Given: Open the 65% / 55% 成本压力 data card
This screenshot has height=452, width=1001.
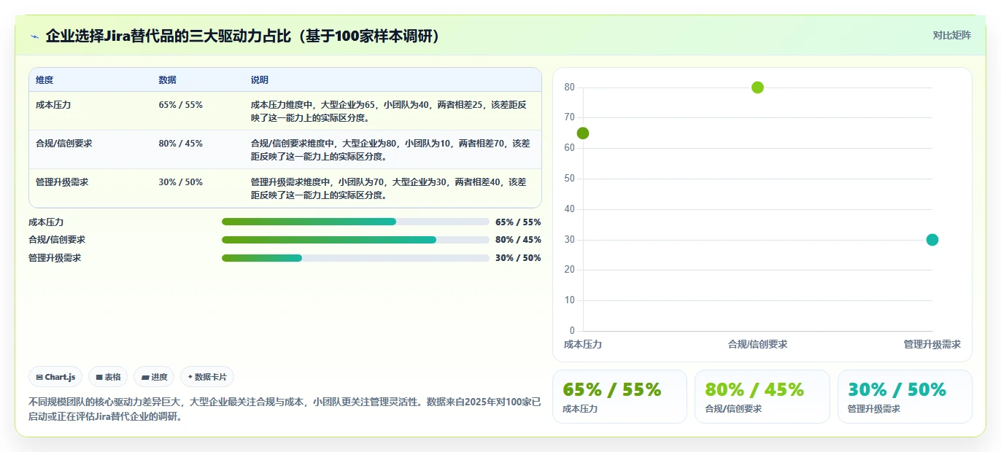Looking at the screenshot, I should pyautogui.click(x=619, y=397).
